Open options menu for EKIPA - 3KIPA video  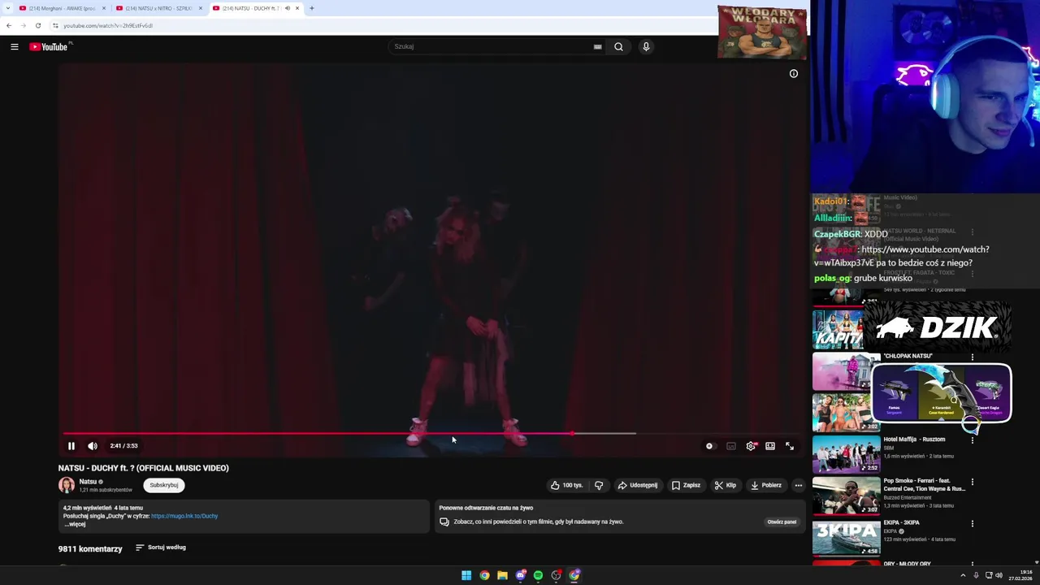pyautogui.click(x=973, y=523)
